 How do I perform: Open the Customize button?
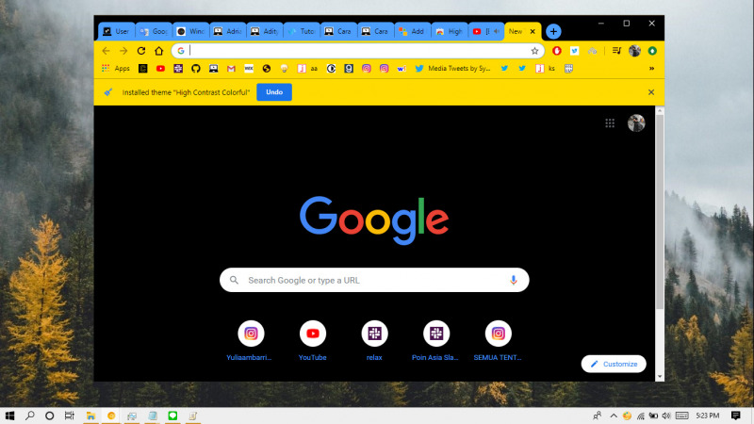click(x=614, y=364)
